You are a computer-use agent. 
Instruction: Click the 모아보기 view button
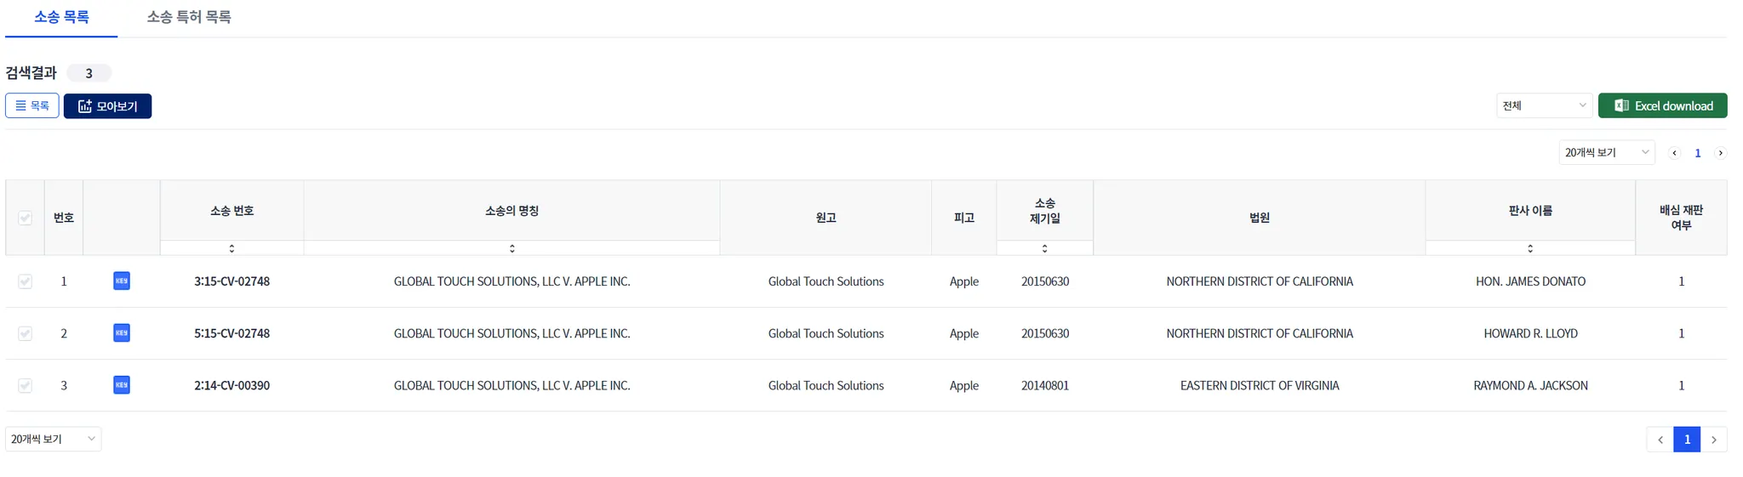[108, 106]
